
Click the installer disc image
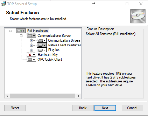(138, 16)
